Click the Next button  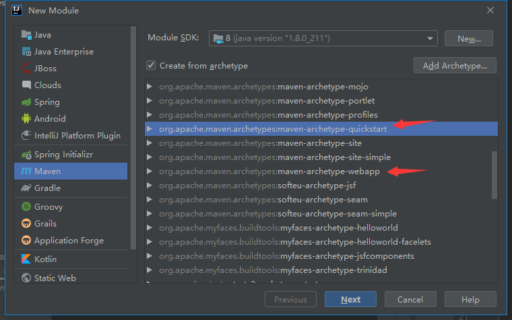pos(350,299)
